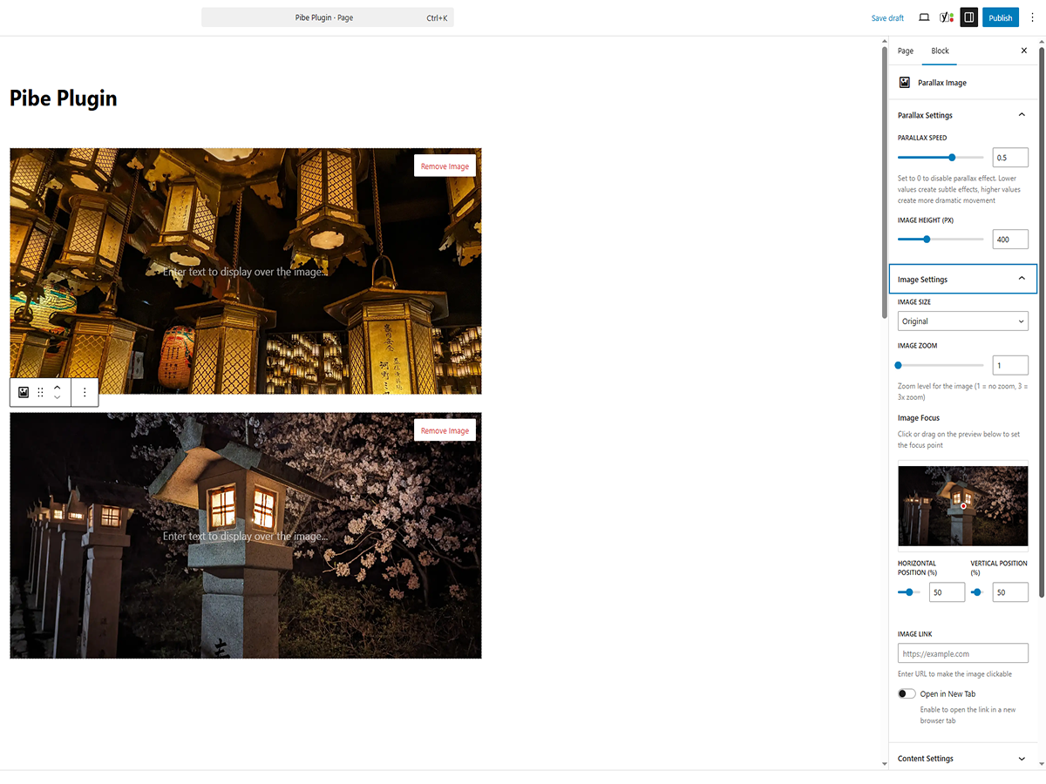Open the editor options three-dot menu
Screen dimensions: 1046x784
pyautogui.click(x=1032, y=17)
